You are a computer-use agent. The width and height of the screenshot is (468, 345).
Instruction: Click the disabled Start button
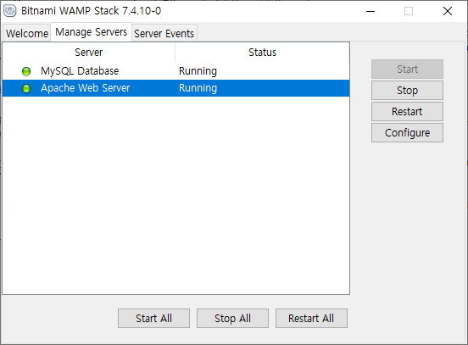[407, 69]
